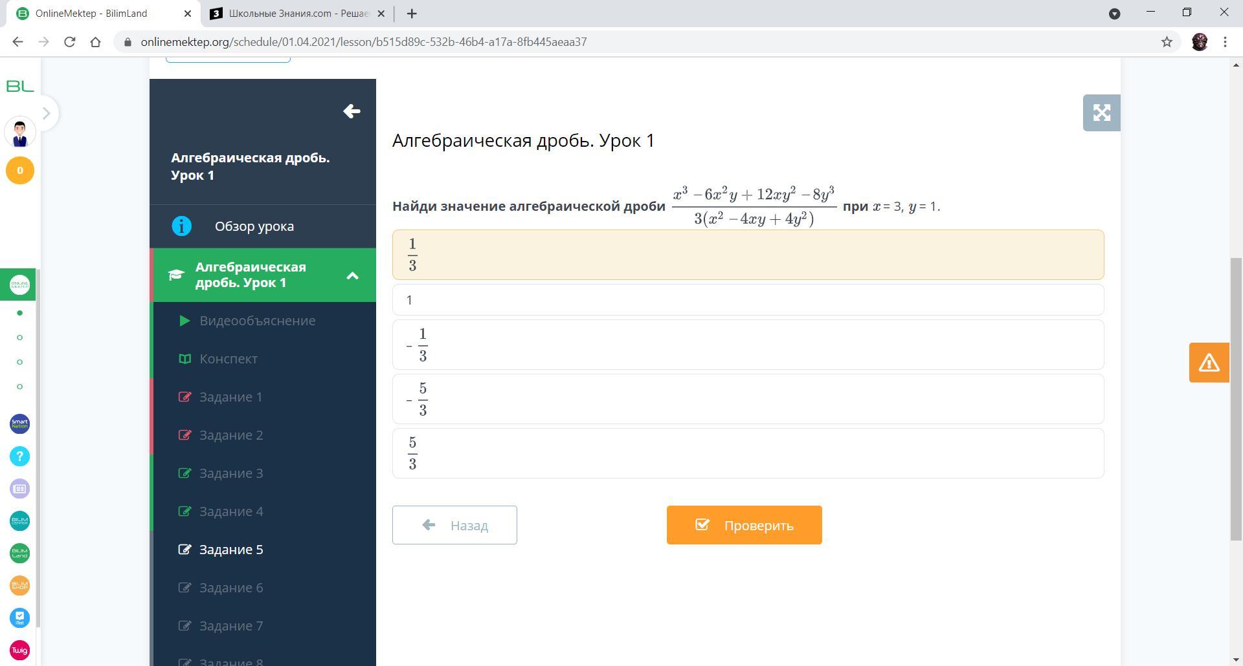Click the book icon next to Конспект
The height and width of the screenshot is (666, 1243).
(185, 359)
